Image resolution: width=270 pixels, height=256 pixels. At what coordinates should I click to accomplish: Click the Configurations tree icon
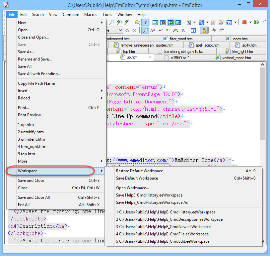click(189, 22)
